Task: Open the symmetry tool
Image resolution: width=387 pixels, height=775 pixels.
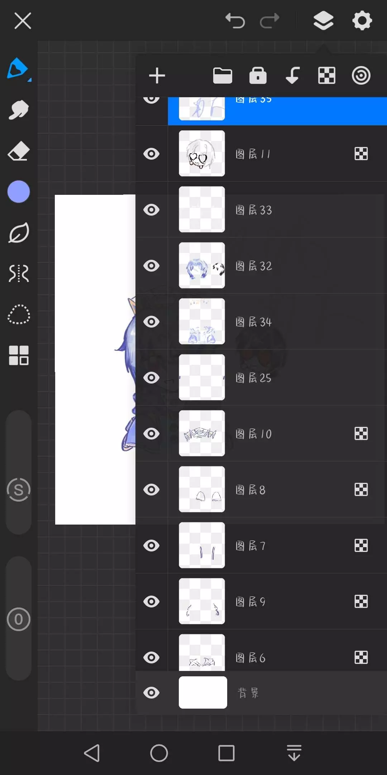Action: click(19, 274)
